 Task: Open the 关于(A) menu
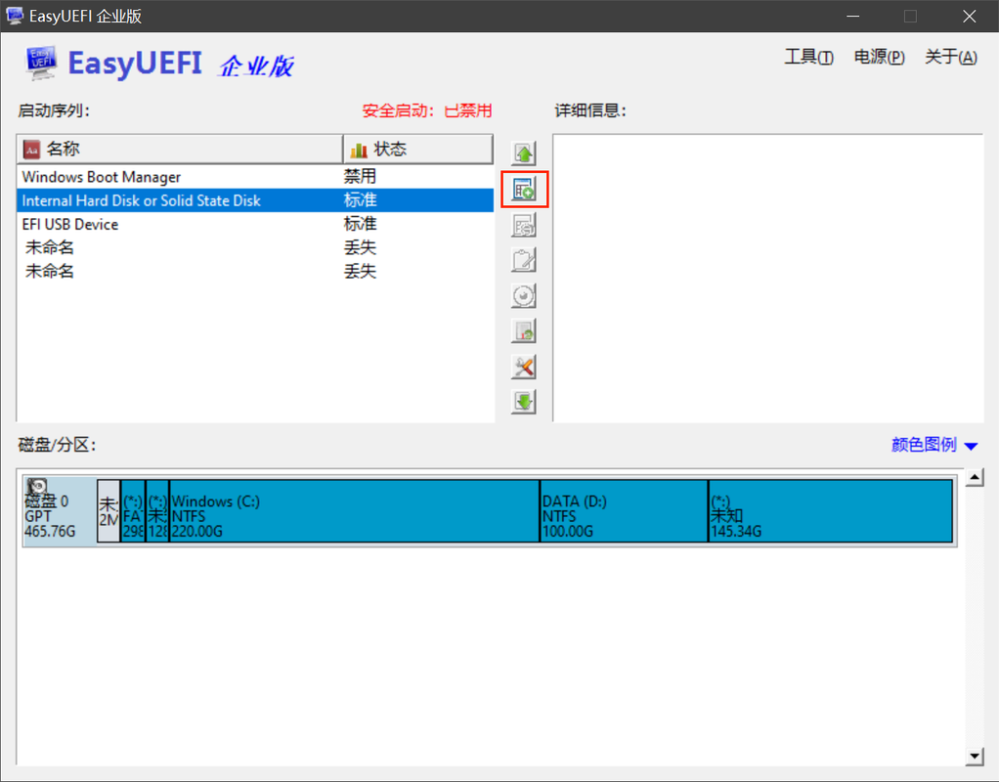(950, 58)
